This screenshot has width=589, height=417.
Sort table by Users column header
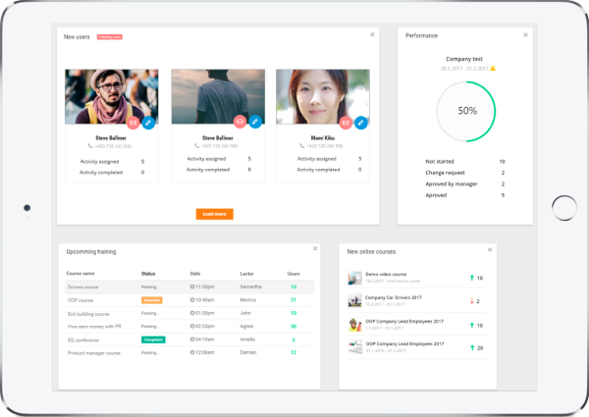294,274
